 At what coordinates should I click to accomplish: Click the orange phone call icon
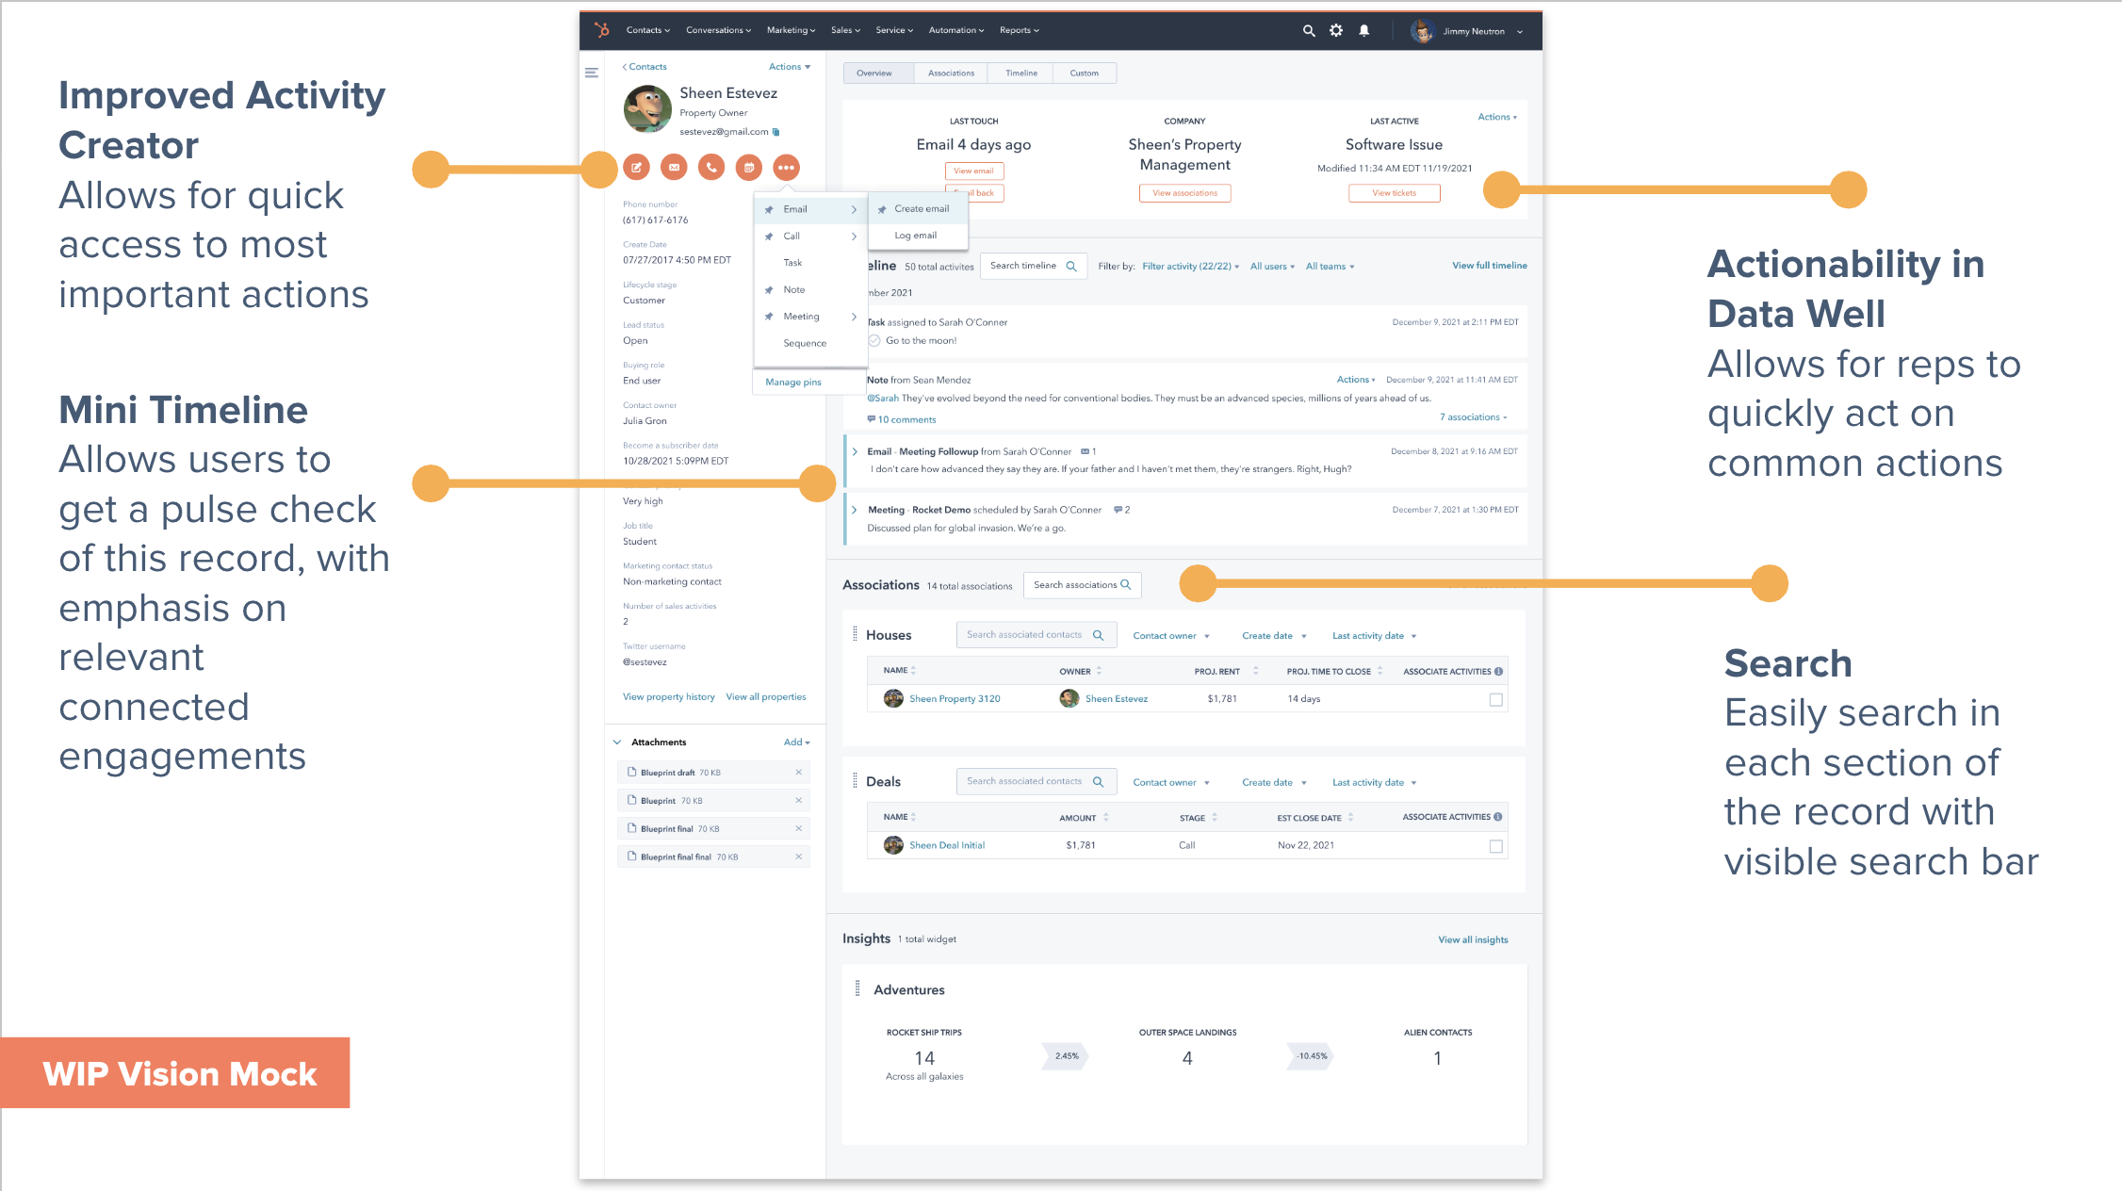[711, 168]
